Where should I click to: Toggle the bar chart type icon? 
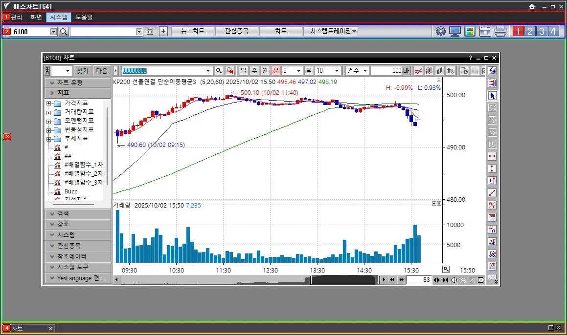(440, 71)
